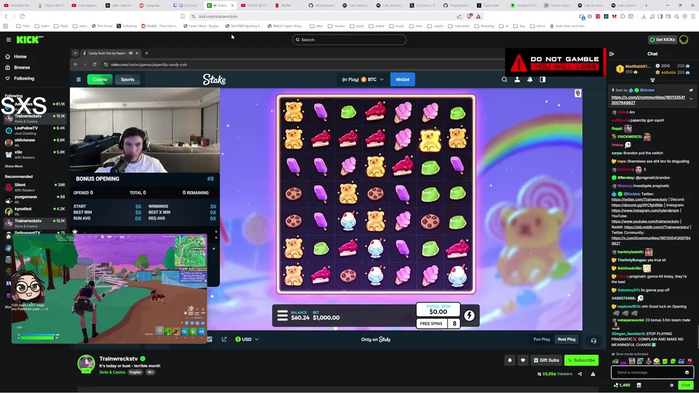Click the Kick search field
Viewport: 699px width, 393px height.
349,39
